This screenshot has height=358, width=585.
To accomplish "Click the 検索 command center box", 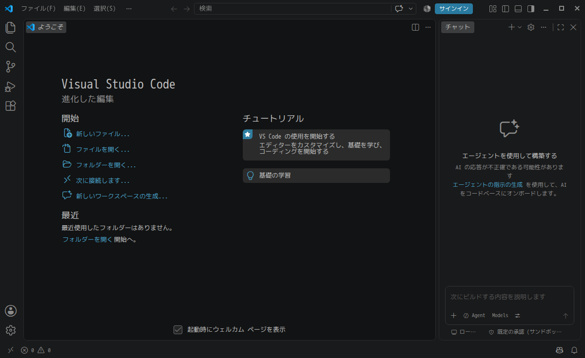I will pyautogui.click(x=292, y=9).
